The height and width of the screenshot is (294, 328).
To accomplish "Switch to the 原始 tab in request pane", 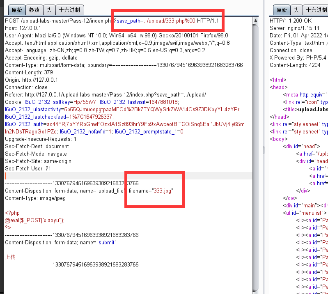I will click(17, 10).
